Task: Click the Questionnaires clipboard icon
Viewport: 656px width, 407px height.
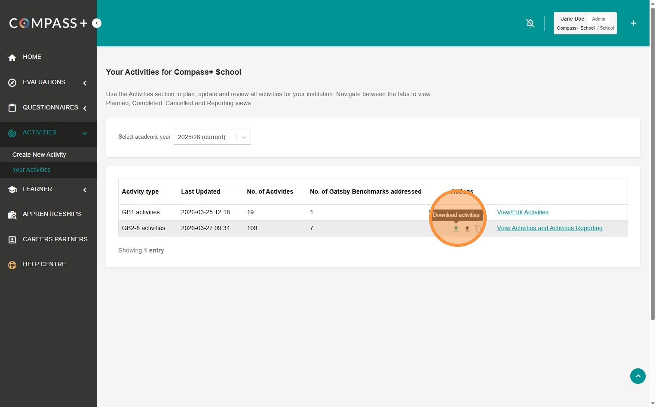Action: tap(12, 108)
